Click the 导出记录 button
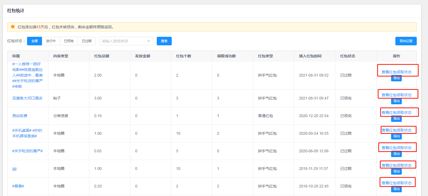This screenshot has height=196, width=428. 406,41
